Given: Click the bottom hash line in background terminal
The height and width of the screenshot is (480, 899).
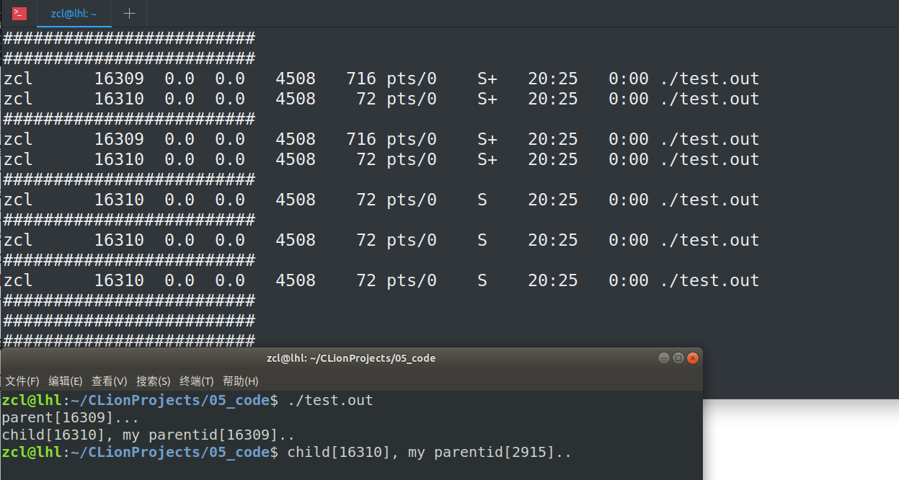Looking at the screenshot, I should point(129,339).
